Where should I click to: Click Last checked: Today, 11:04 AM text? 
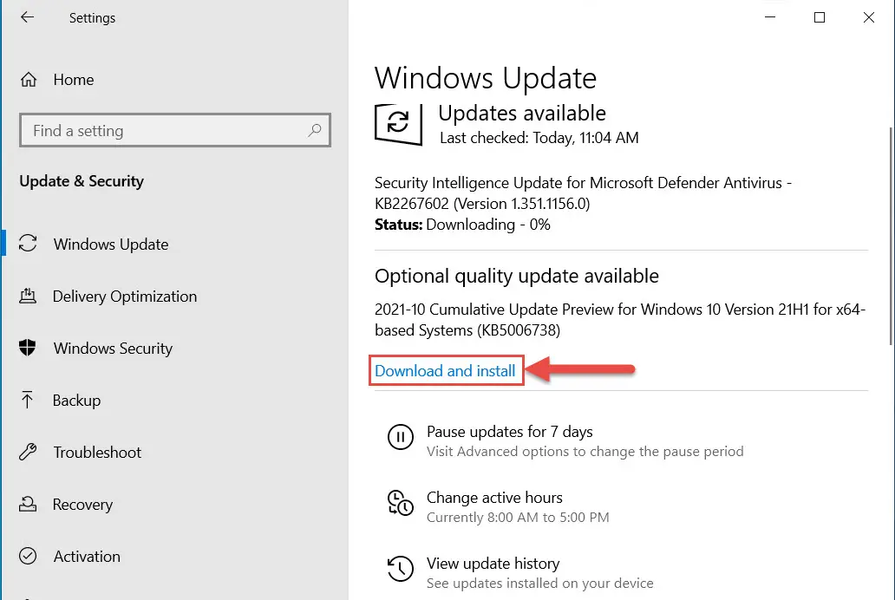tap(539, 138)
